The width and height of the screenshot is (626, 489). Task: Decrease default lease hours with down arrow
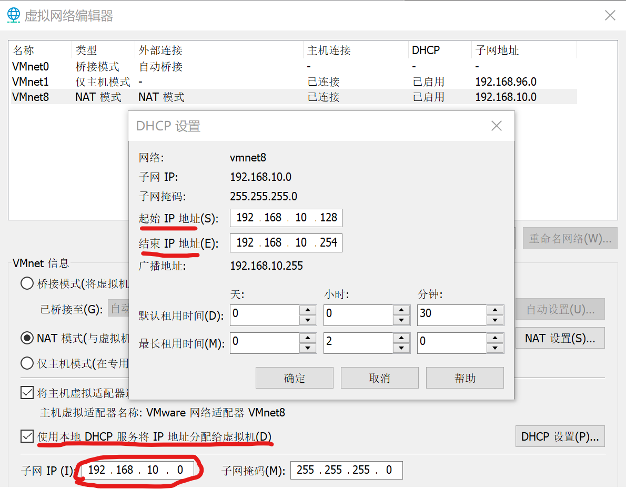click(401, 320)
